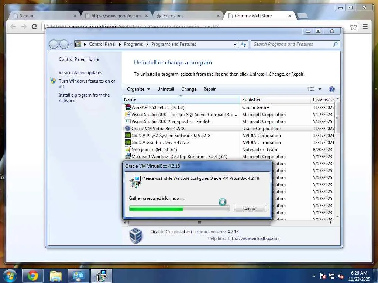Screen dimensions: 378x283
Task: Click the muted volume tray icon
Action: click(341, 276)
